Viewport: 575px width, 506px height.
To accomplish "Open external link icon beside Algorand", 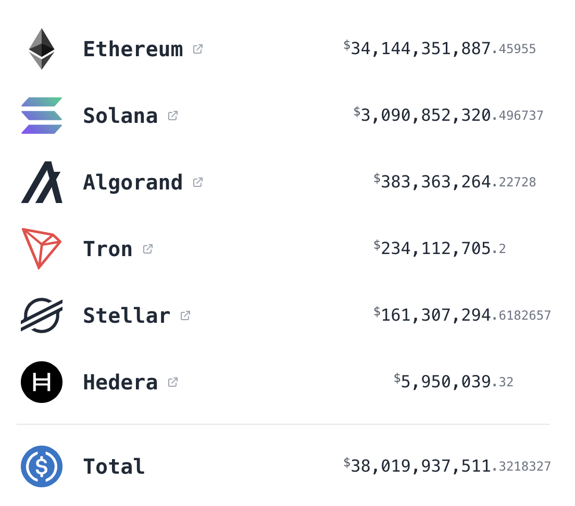I will click(198, 183).
